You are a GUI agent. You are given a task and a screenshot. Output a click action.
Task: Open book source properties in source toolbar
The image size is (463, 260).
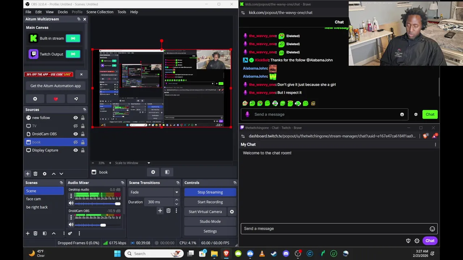[153, 172]
